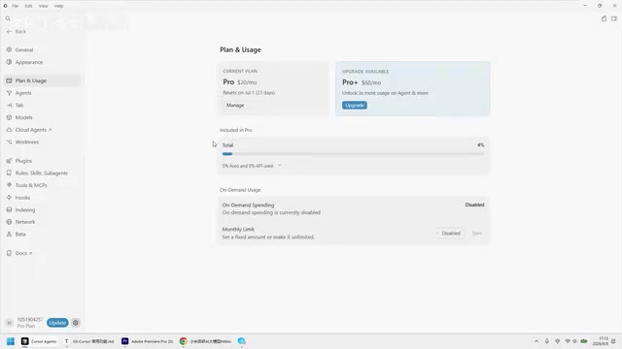The height and width of the screenshot is (349, 622).
Task: Click the Update button in sidebar footer
Action: click(57, 323)
